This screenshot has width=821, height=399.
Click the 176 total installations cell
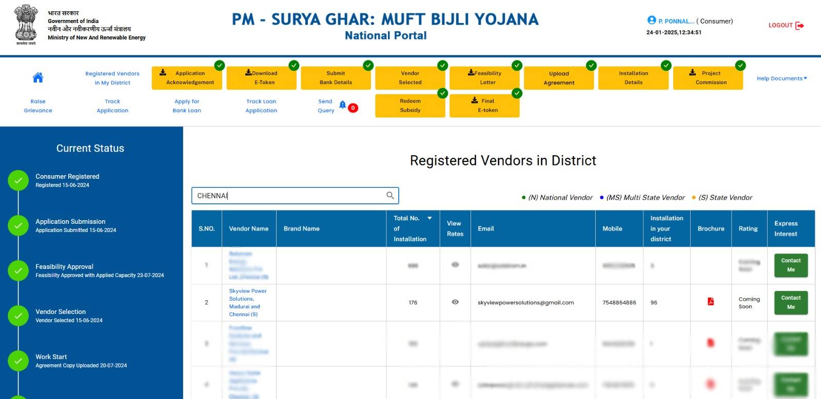pos(413,303)
